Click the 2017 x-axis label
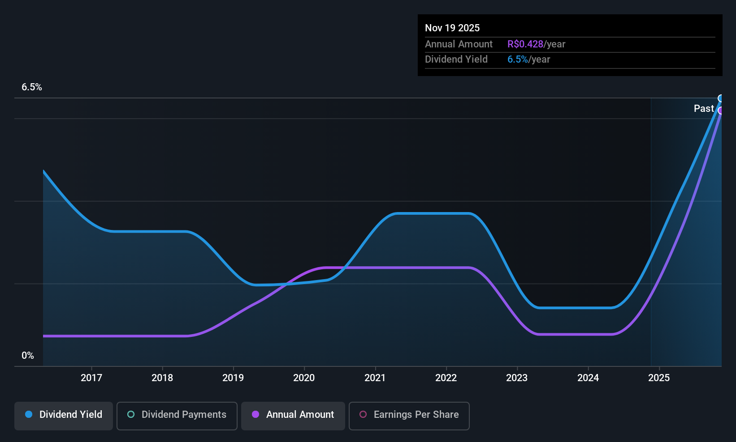The image size is (736, 442). 91,378
